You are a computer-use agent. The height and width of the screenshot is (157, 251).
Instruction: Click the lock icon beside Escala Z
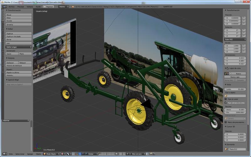[x=244, y=52]
